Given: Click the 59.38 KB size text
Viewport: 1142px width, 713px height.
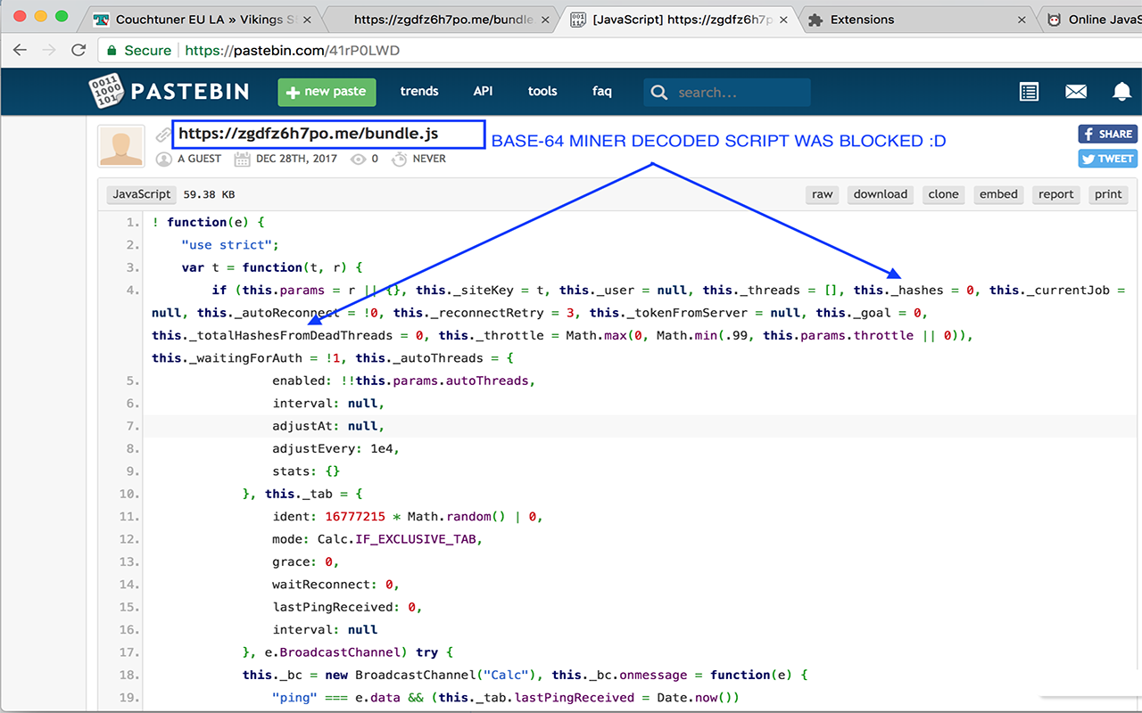Looking at the screenshot, I should tap(209, 194).
